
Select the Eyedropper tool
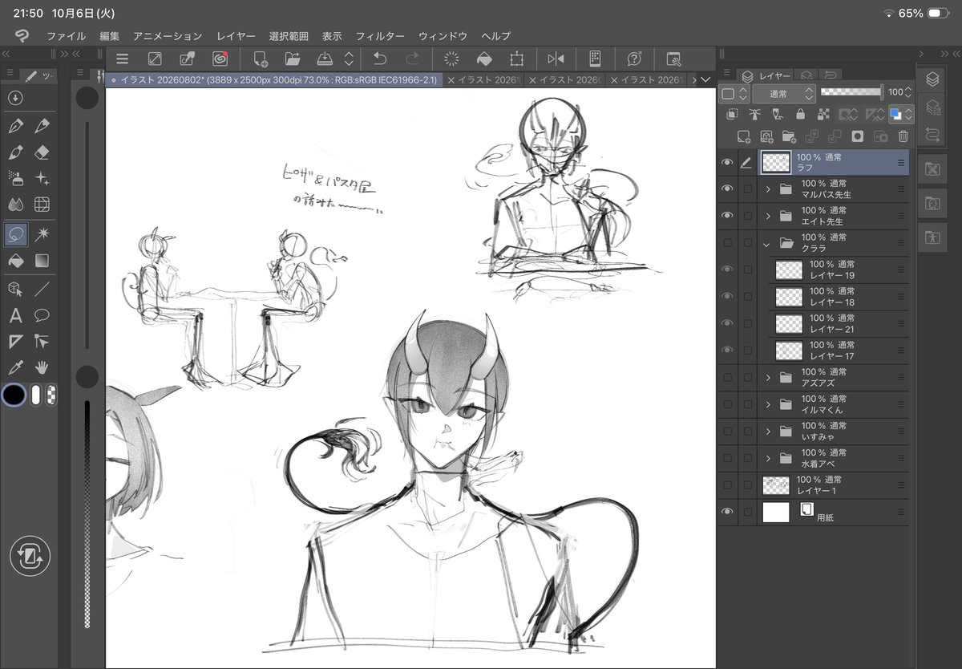pyautogui.click(x=15, y=367)
